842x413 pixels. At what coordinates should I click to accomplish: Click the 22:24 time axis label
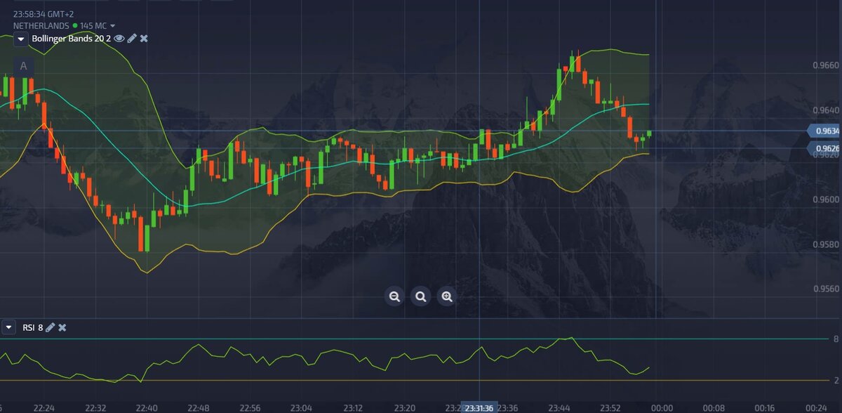click(44, 407)
